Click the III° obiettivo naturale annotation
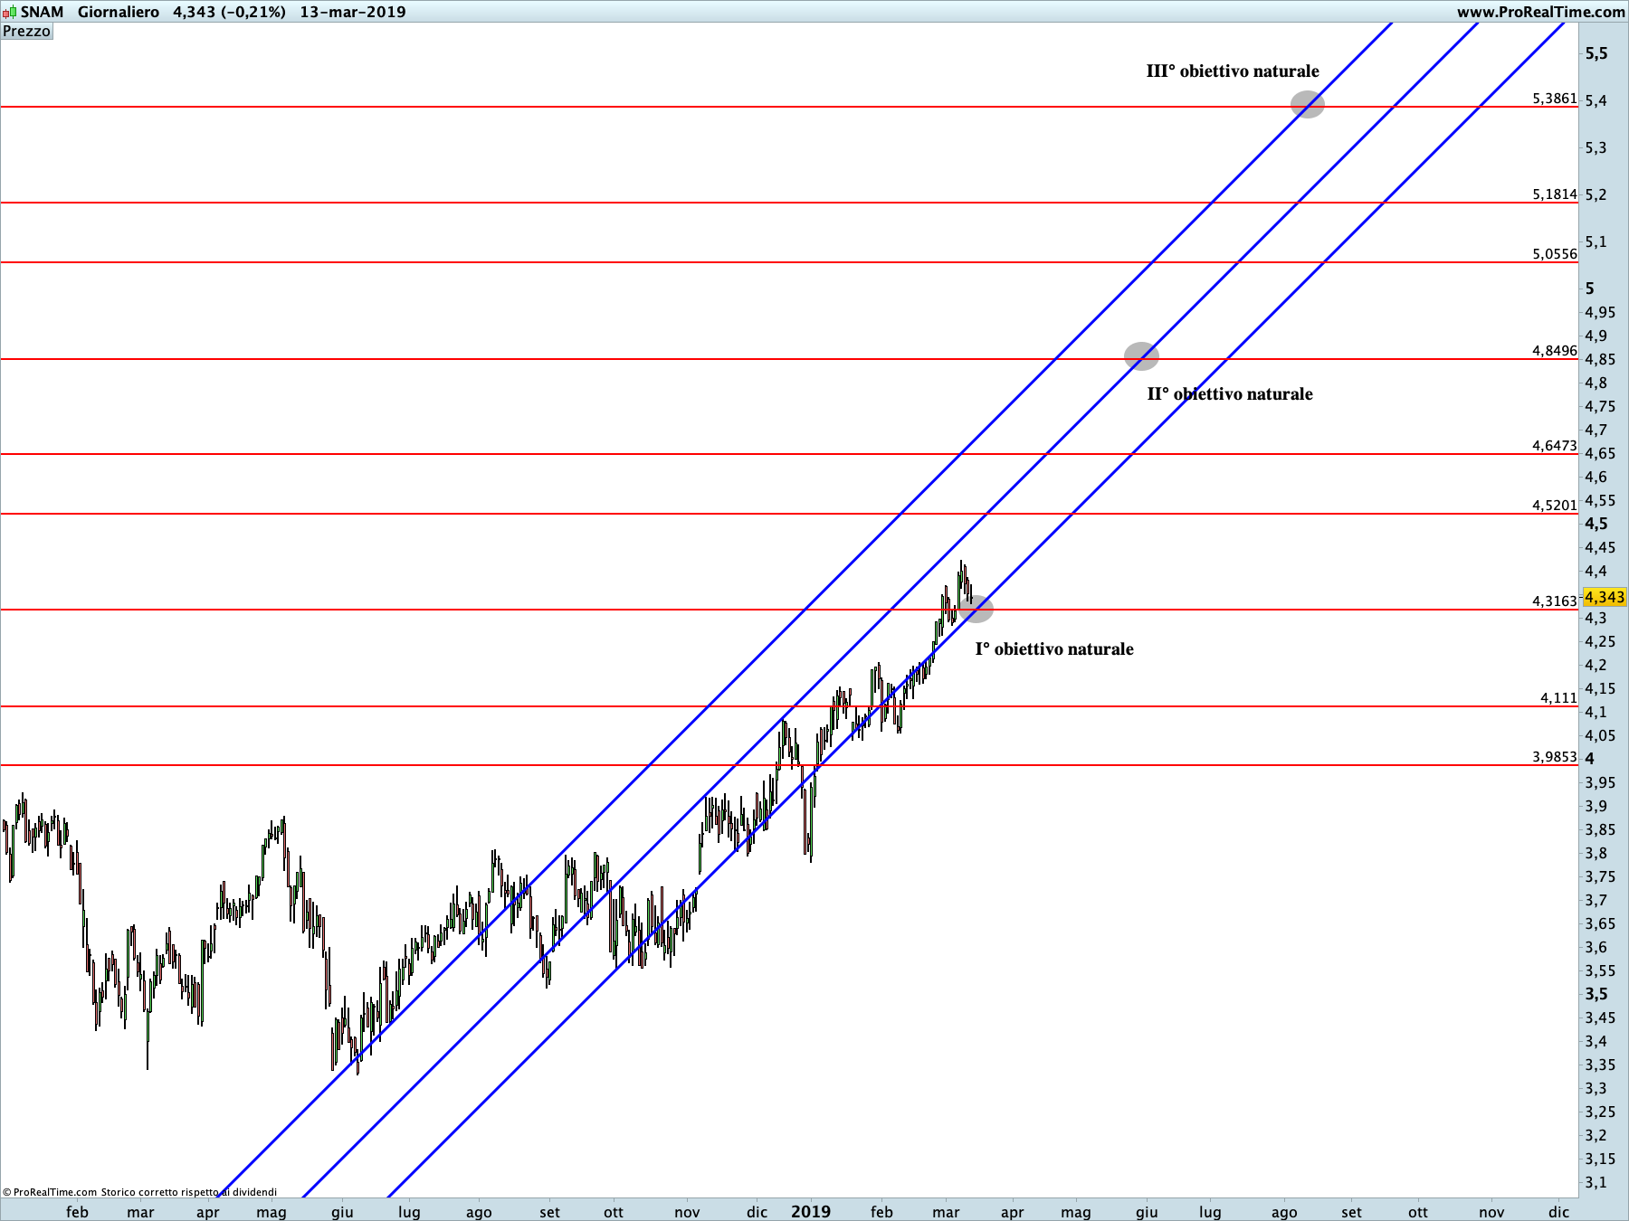The height and width of the screenshot is (1221, 1629). 1233,71
